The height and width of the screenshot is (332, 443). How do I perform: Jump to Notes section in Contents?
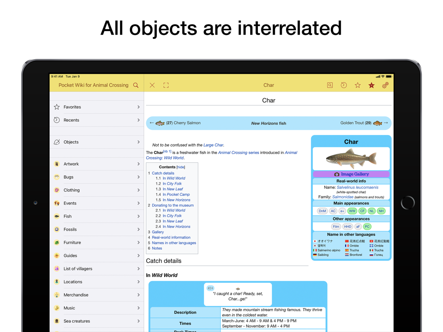157,248
